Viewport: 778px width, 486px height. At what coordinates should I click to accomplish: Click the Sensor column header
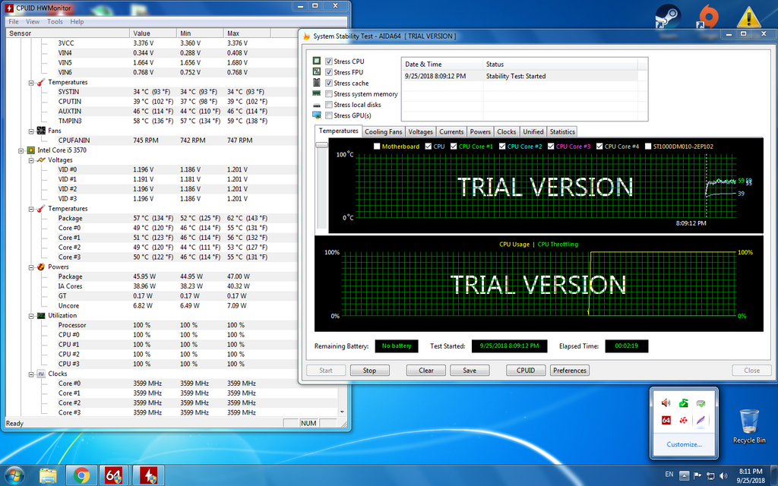[68, 33]
